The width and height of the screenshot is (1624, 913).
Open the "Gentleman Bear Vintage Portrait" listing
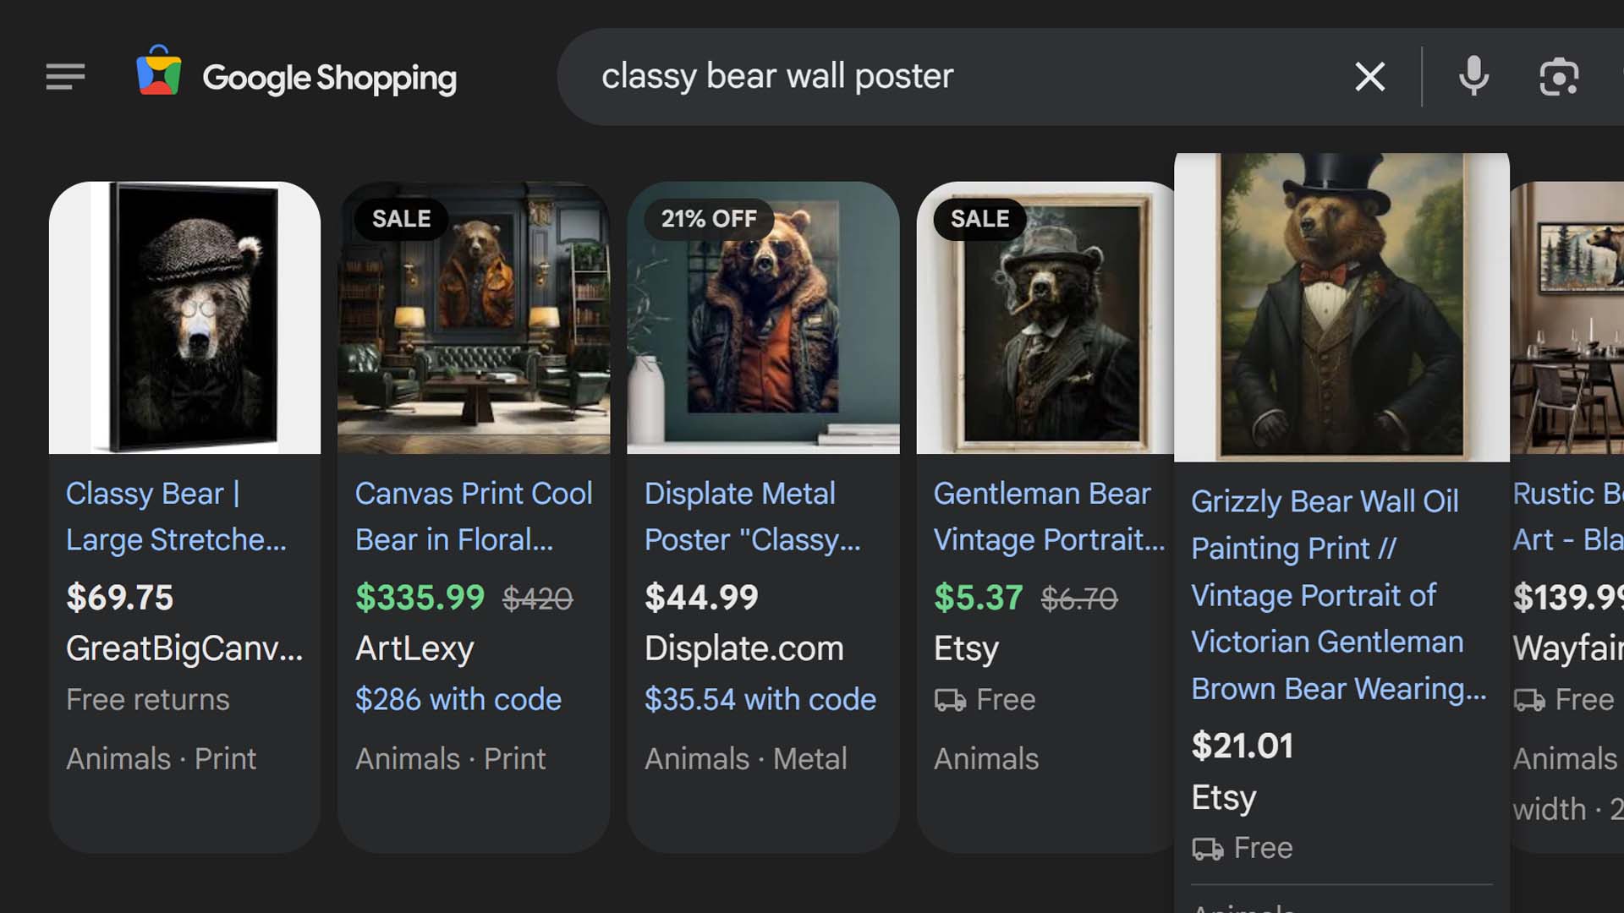[x=1049, y=517]
